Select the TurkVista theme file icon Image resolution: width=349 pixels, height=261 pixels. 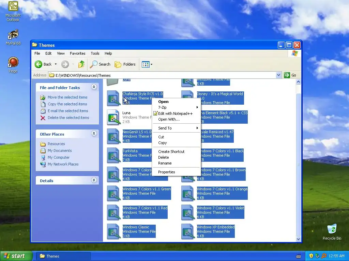pos(114,155)
